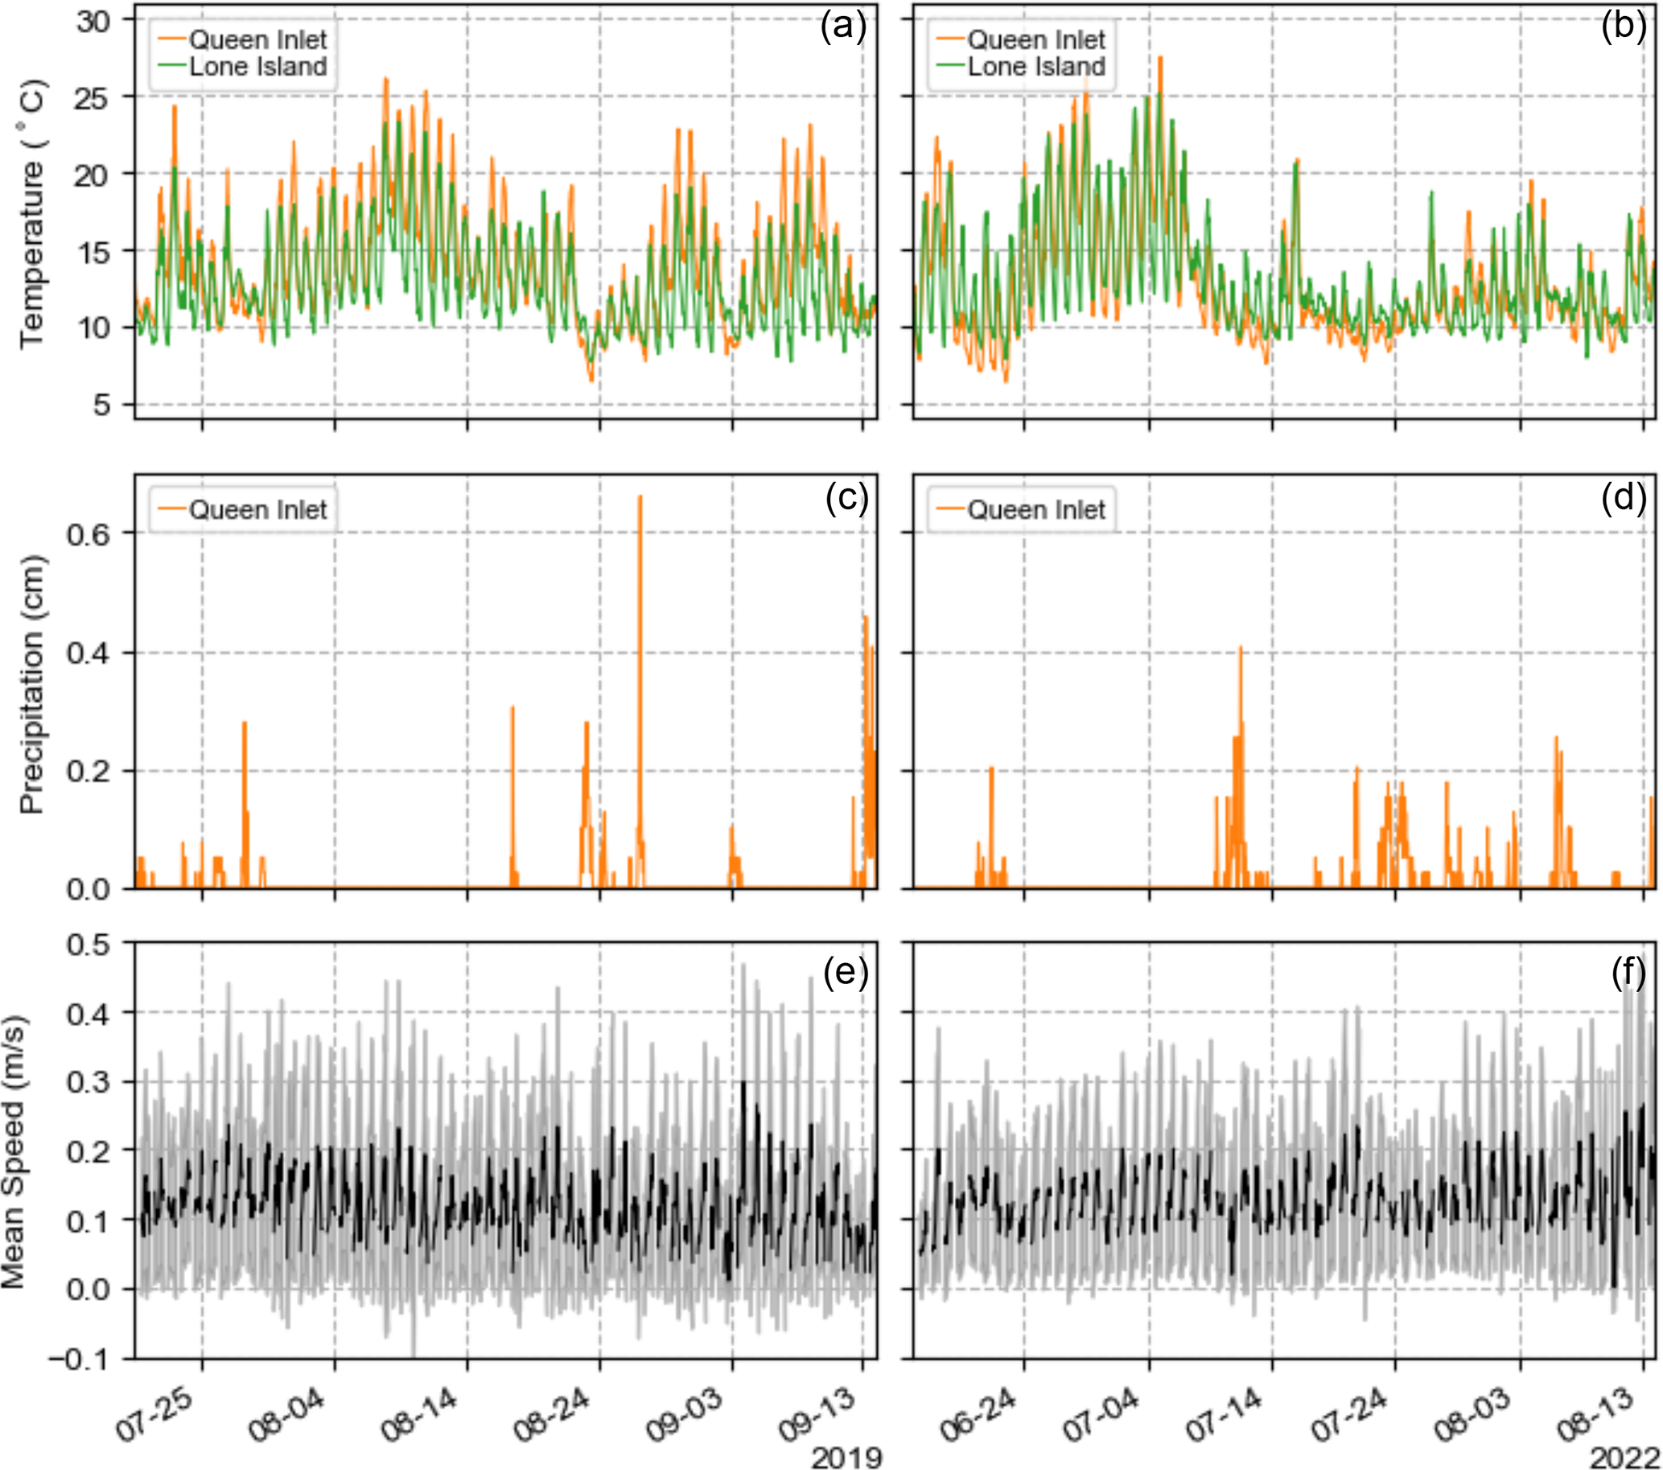Click the 07-04 x-axis date label
The image size is (1663, 1470).
(x=1102, y=1414)
